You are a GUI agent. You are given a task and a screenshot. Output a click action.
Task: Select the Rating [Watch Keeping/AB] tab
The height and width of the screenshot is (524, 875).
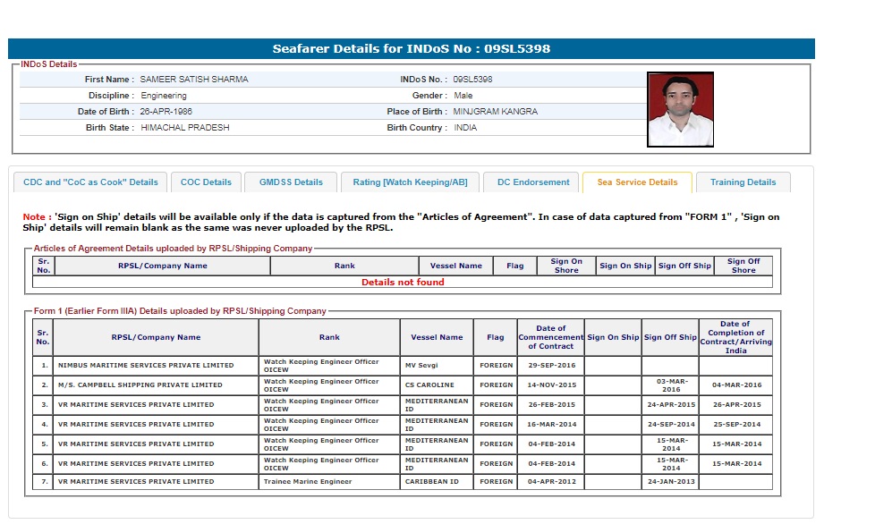pos(410,182)
